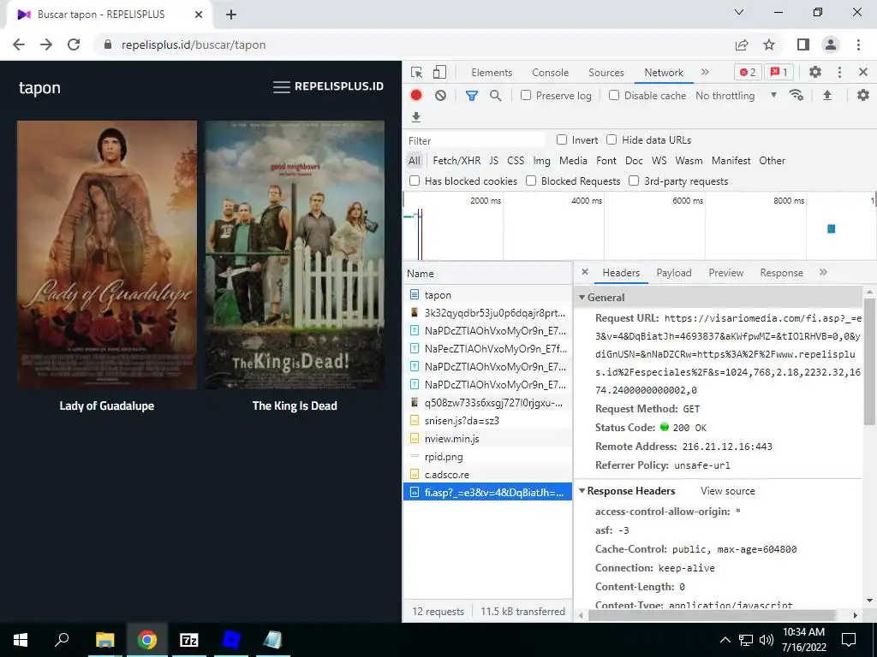Open network search magnifier icon

coord(496,96)
